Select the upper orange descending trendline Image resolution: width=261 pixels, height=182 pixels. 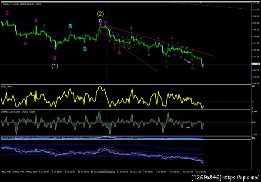pos(160,41)
